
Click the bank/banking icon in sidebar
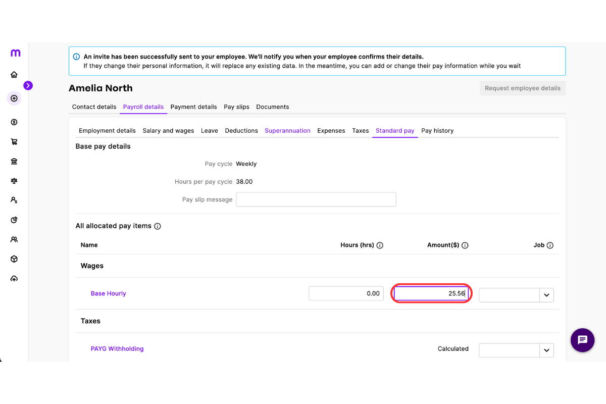click(x=14, y=161)
